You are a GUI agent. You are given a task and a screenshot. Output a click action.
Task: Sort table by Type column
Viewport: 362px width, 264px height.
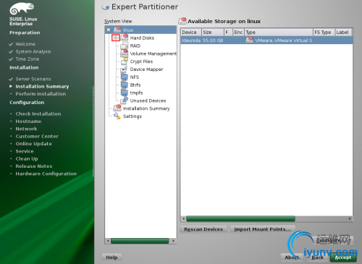279,33
